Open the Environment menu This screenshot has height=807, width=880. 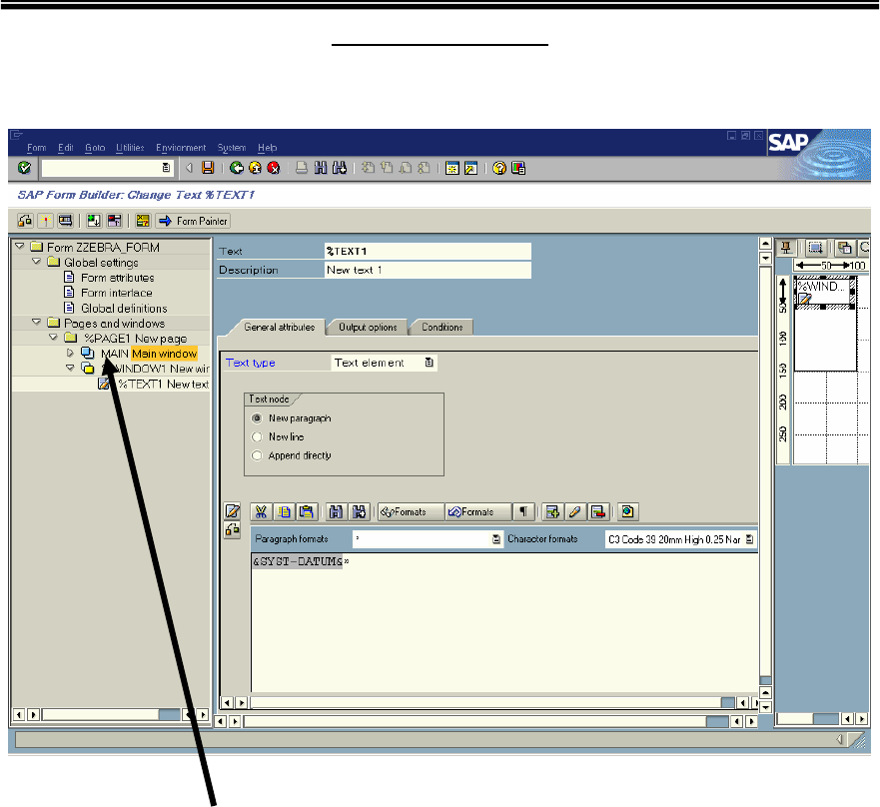pyautogui.click(x=181, y=148)
